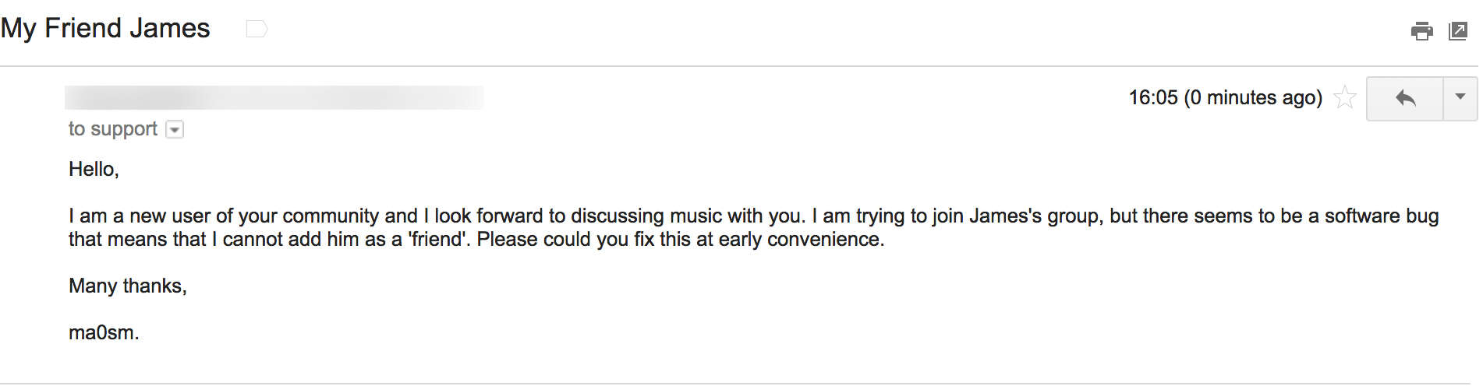The image size is (1483, 386).
Task: Show details dropdown next to 'to support'
Action: [175, 130]
